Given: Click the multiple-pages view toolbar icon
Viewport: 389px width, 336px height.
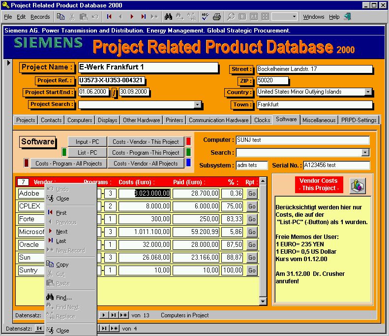Looking at the screenshot, I should (x=265, y=17).
